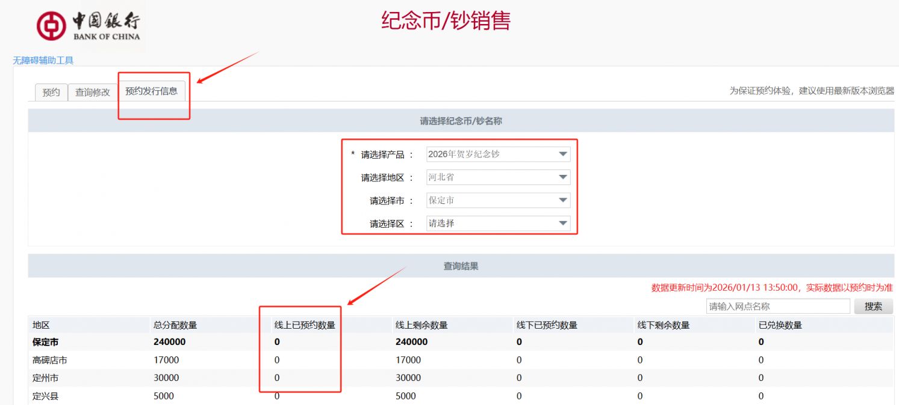The image size is (899, 405).
Task: Click the branch name search input field
Action: click(x=777, y=306)
